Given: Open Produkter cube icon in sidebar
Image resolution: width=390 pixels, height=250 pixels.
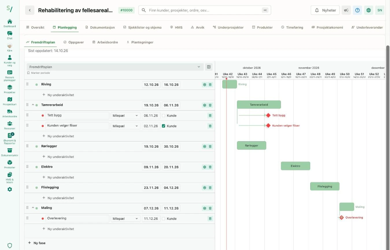Looking at the screenshot, I should tap(10, 164).
